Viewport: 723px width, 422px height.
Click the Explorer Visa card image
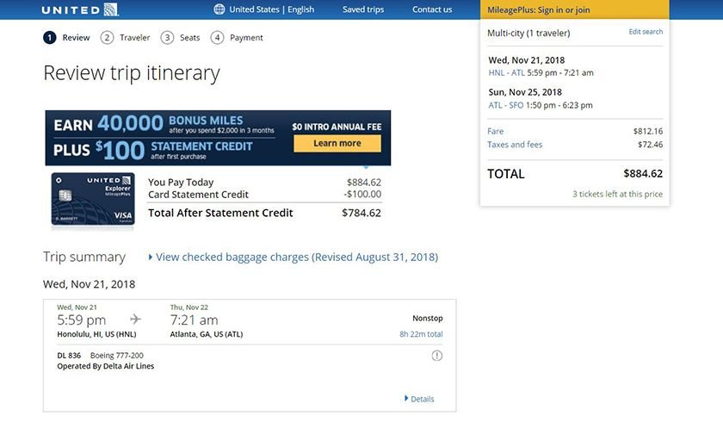pos(92,199)
